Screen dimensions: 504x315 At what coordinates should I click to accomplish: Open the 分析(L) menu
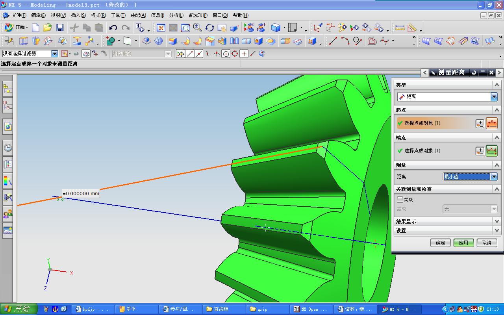pyautogui.click(x=176, y=15)
